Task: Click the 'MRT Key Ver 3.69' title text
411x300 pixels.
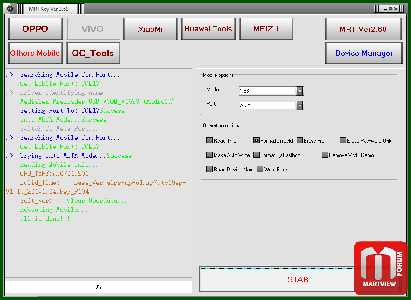Action: [49, 9]
